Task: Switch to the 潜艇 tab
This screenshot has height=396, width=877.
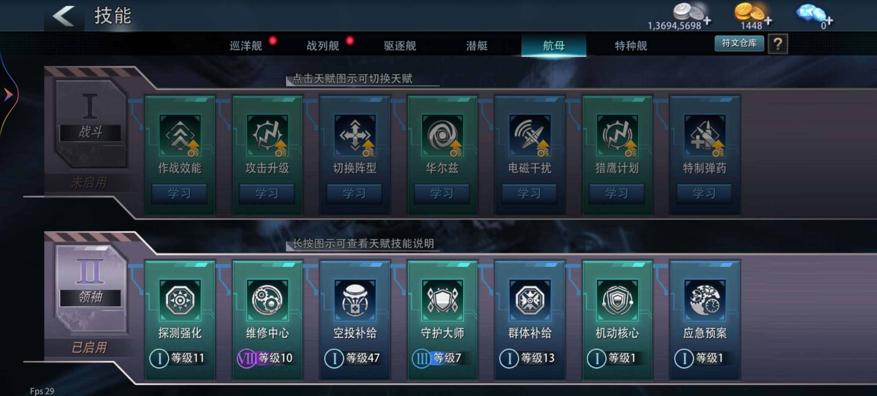Action: point(477,45)
